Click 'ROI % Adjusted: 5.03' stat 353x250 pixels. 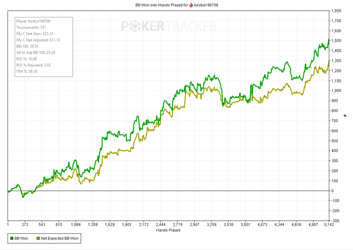[x=33, y=65]
